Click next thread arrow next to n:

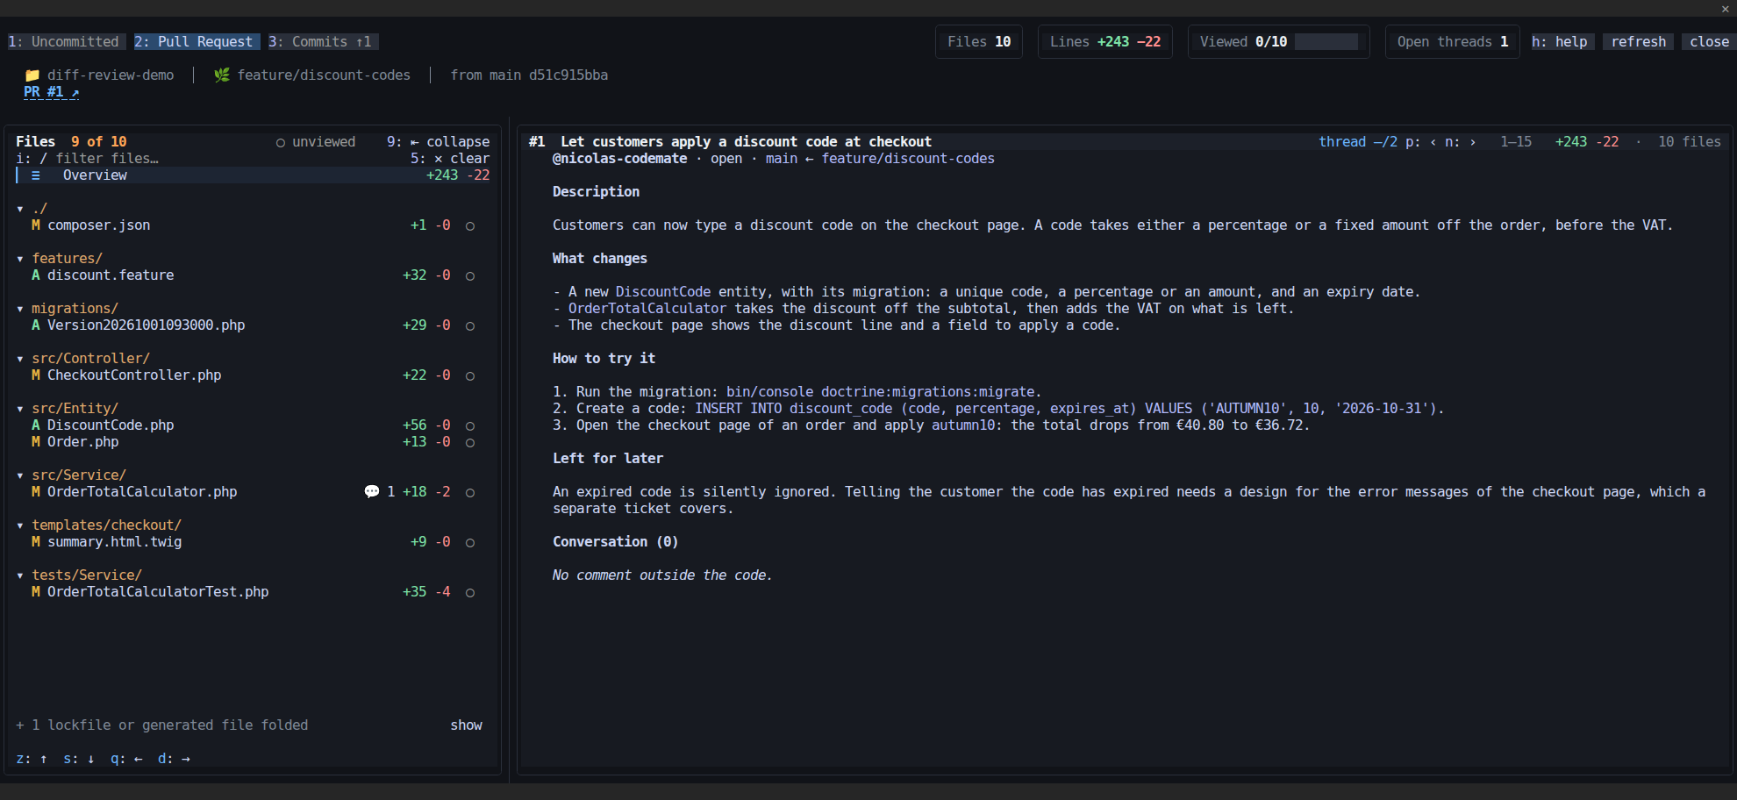pyautogui.click(x=1473, y=142)
